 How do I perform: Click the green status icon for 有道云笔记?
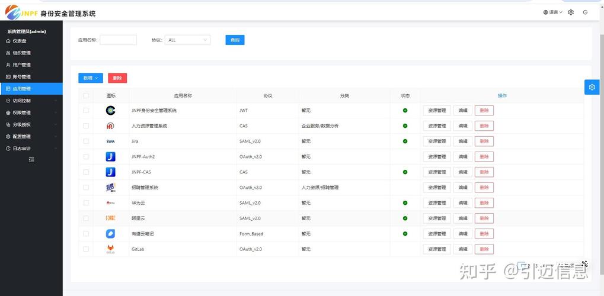[405, 234]
